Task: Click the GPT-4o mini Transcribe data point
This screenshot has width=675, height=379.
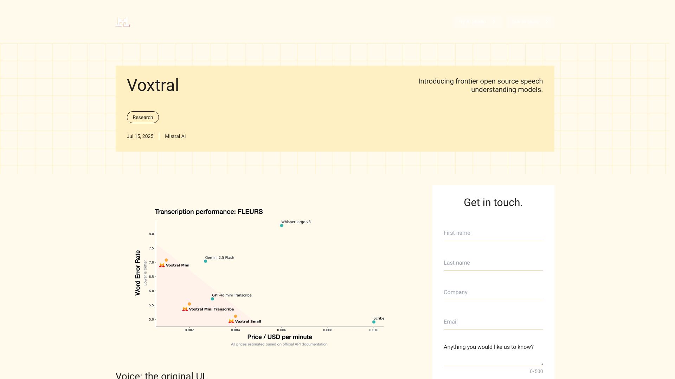Action: [x=212, y=299]
